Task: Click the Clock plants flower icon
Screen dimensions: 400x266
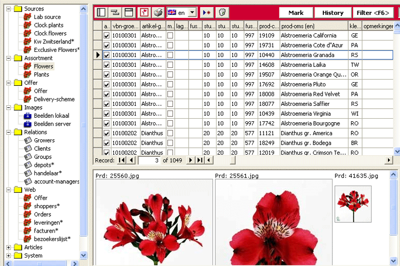Action: tap(27, 25)
